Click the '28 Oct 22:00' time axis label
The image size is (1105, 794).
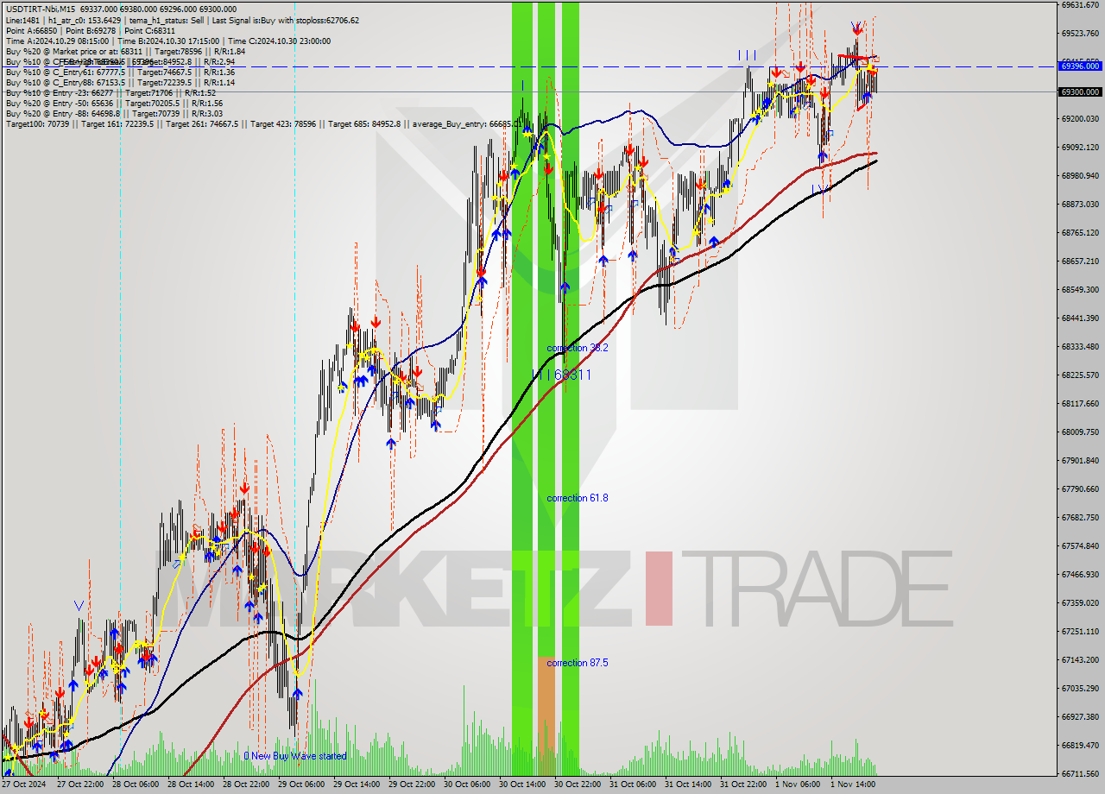(x=246, y=785)
